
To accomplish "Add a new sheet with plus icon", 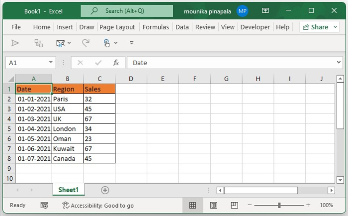I will (105, 190).
